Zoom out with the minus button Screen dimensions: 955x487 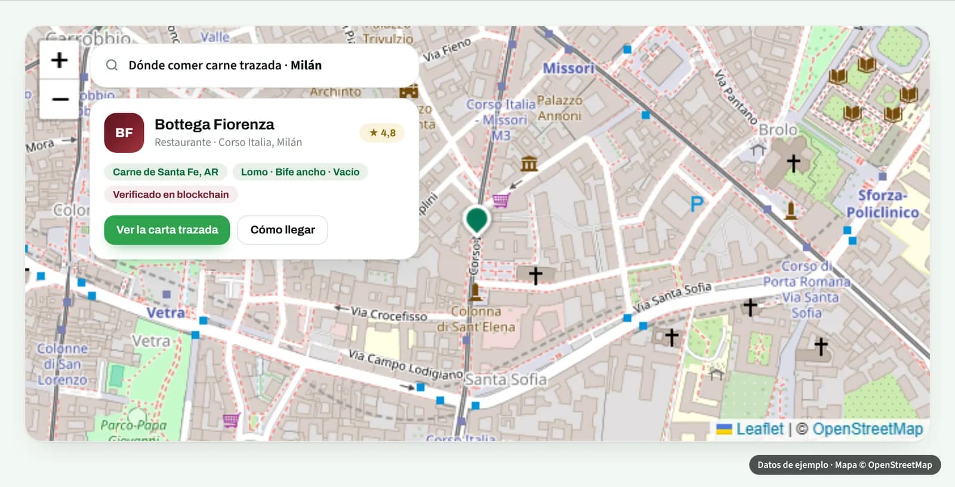click(x=59, y=99)
